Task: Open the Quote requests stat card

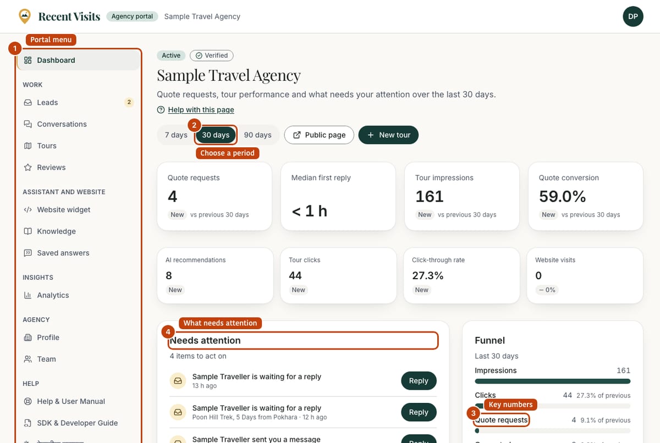Action: click(x=215, y=196)
